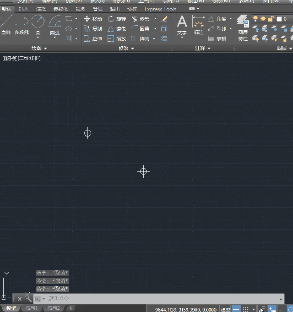Add a new layout with plus button

(x=71, y=308)
